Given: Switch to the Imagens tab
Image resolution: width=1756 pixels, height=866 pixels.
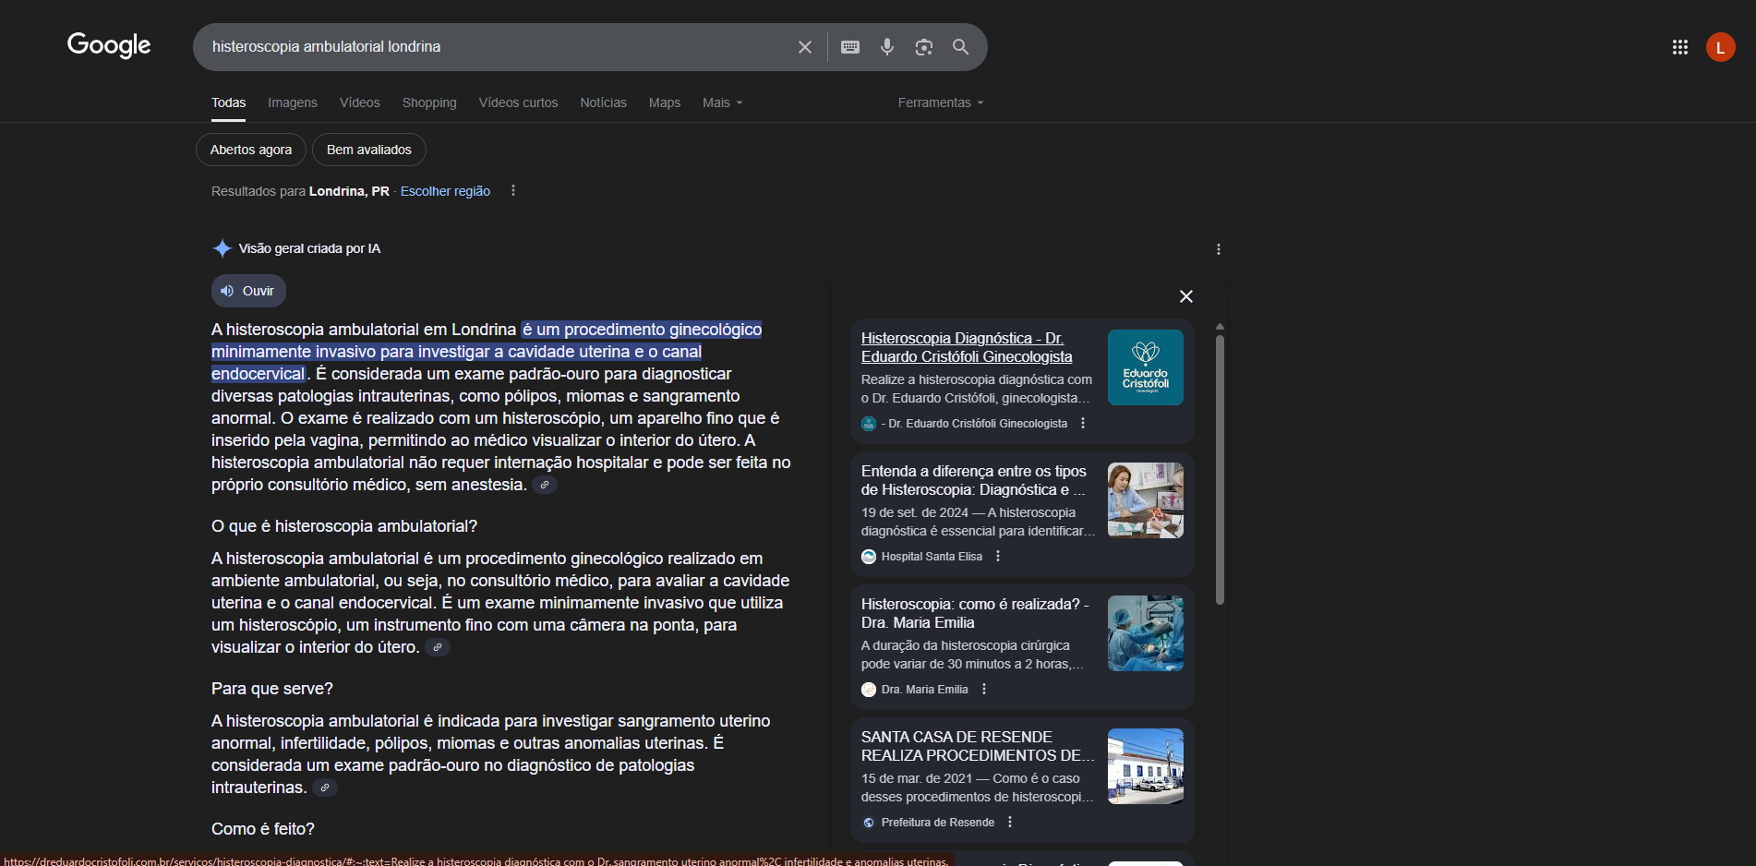Looking at the screenshot, I should pos(293,102).
